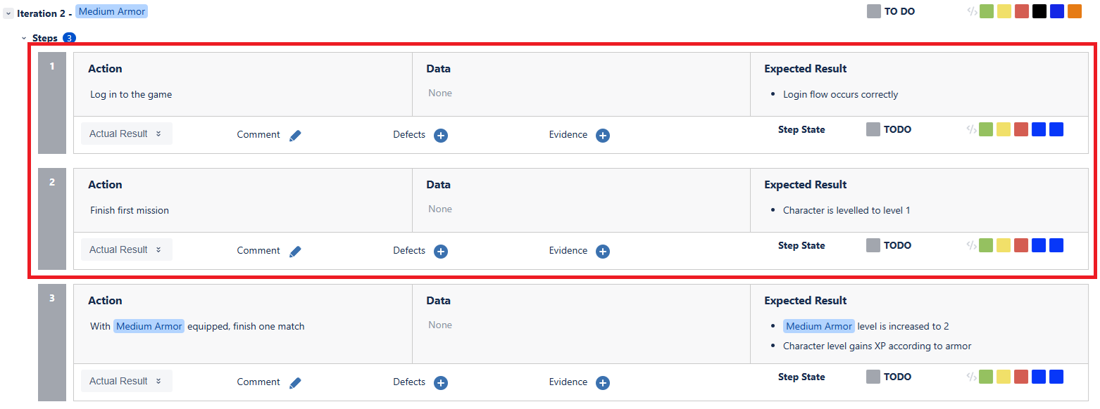Screen dimensions: 1100x409
Task: Edit the comment for step 1
Action: click(x=295, y=136)
